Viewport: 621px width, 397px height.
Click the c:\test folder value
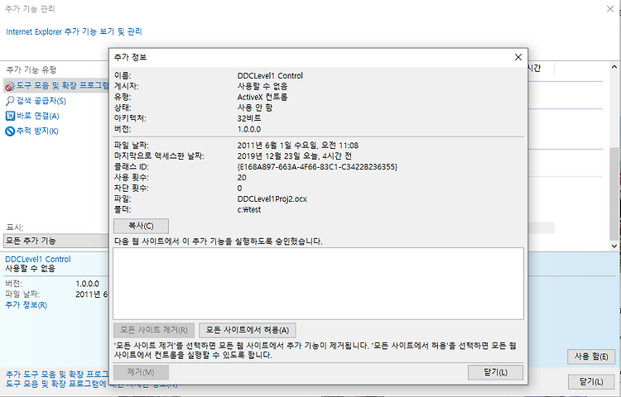pos(249,209)
